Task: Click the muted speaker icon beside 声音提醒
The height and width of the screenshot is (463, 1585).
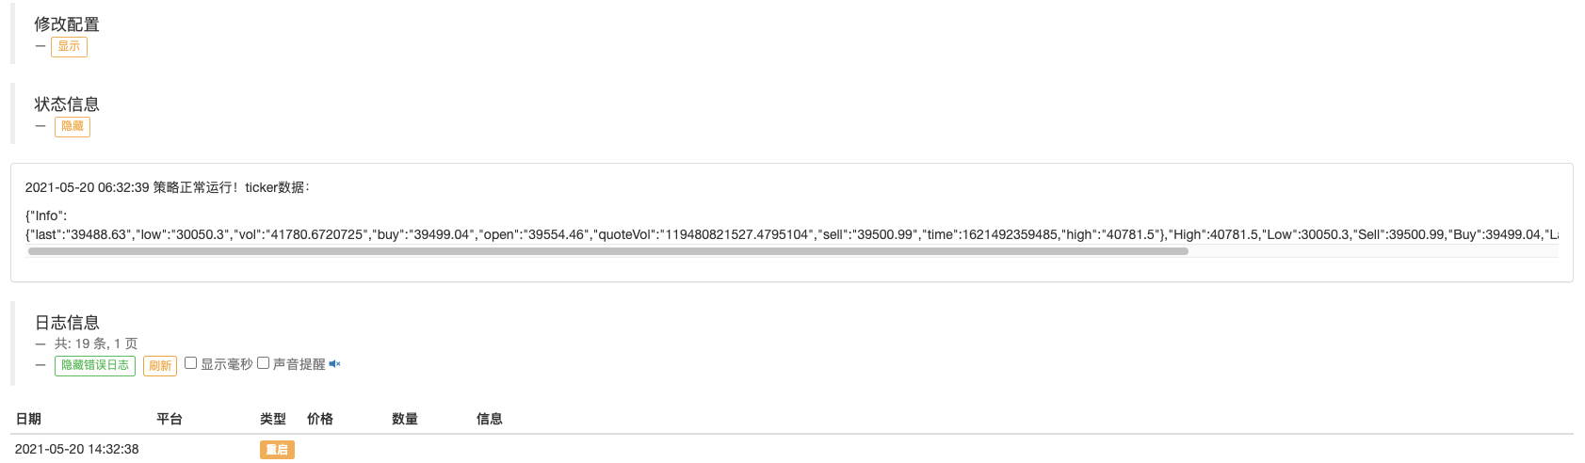Action: coord(334,364)
